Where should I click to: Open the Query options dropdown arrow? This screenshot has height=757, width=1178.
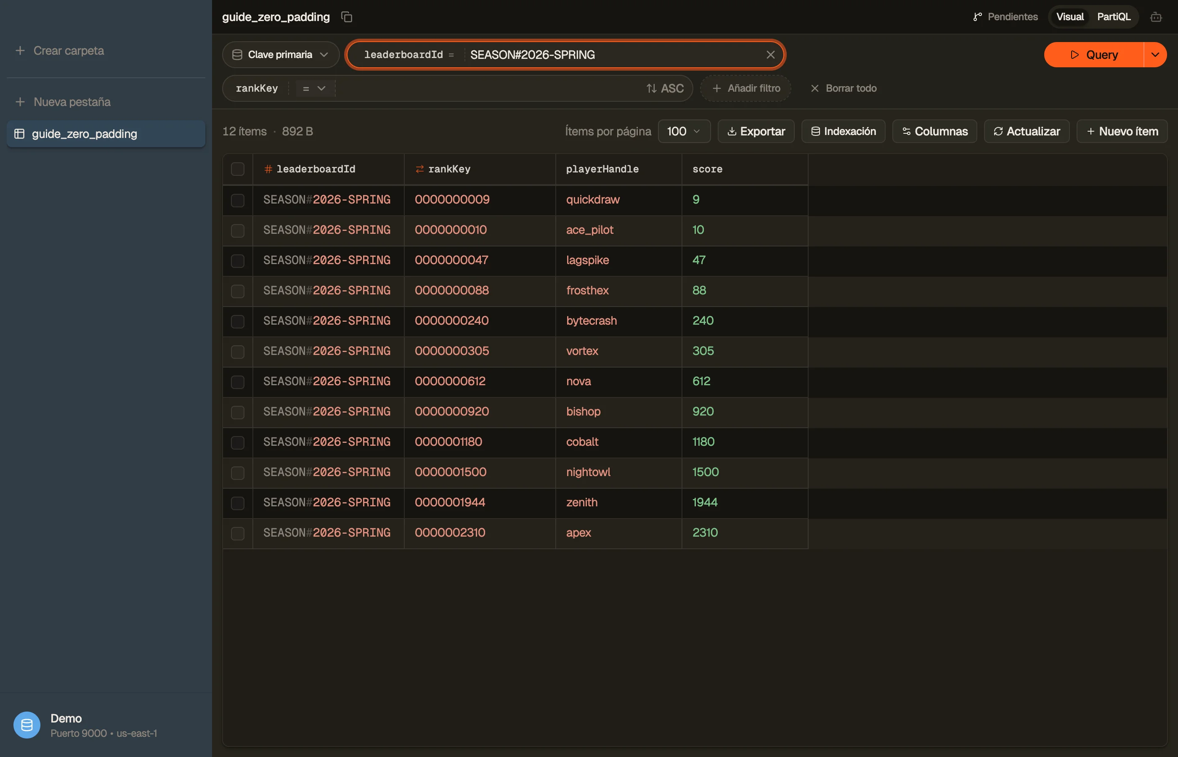(1155, 55)
